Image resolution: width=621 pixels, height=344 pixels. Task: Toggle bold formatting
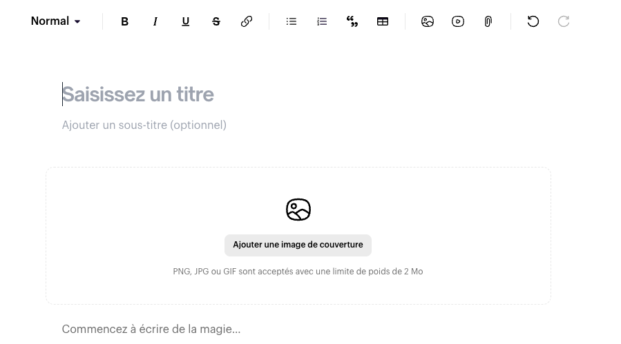tap(125, 21)
